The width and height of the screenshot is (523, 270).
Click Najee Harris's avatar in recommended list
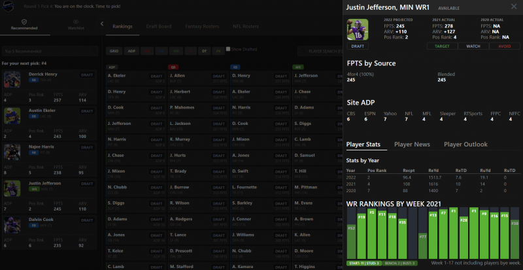tap(12, 152)
